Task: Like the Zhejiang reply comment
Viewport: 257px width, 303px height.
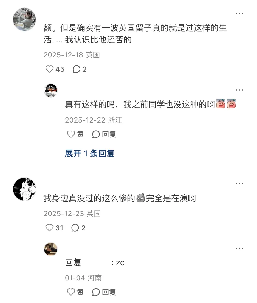Action: coord(75,134)
